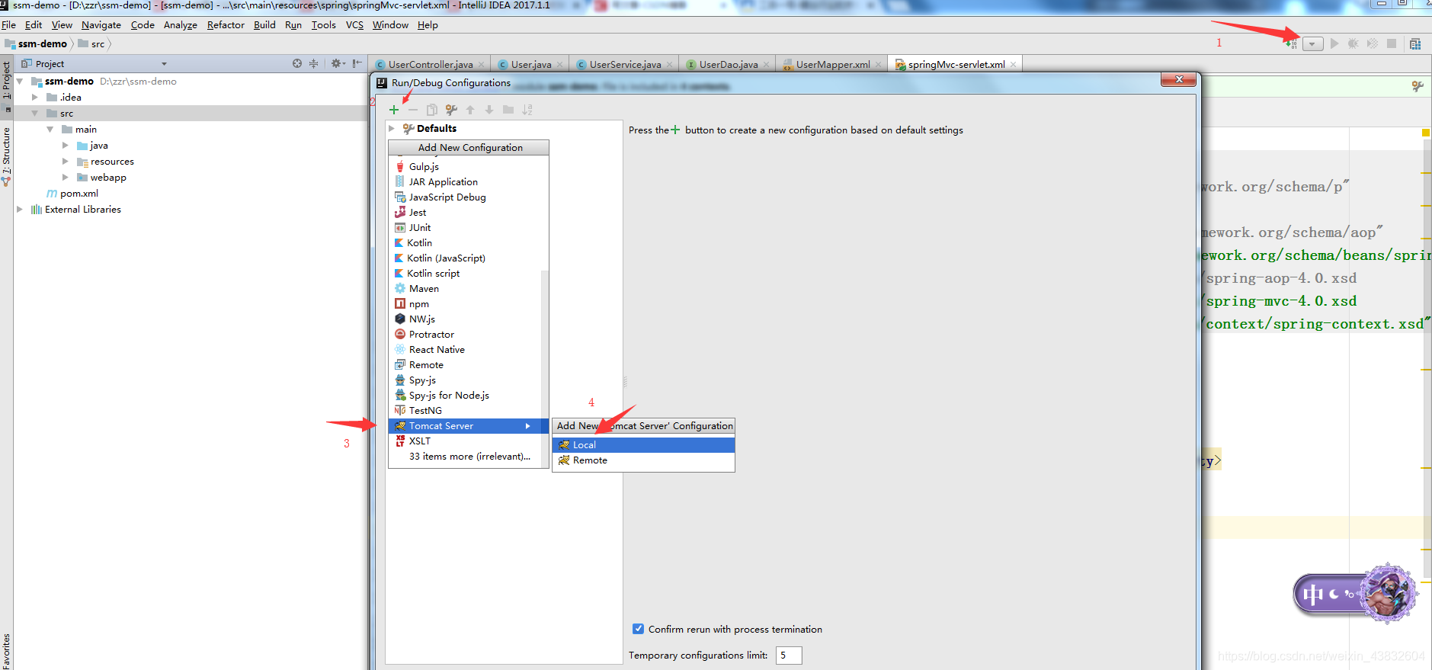Image resolution: width=1432 pixels, height=670 pixels.
Task: Click the src breadcrumb in navigation bar
Action: pyautogui.click(x=91, y=44)
